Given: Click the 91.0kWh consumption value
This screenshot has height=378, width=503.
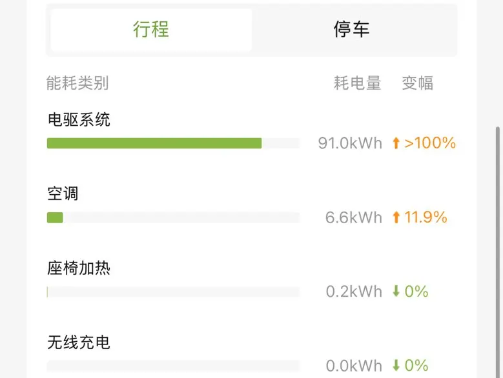Looking at the screenshot, I should point(350,143).
